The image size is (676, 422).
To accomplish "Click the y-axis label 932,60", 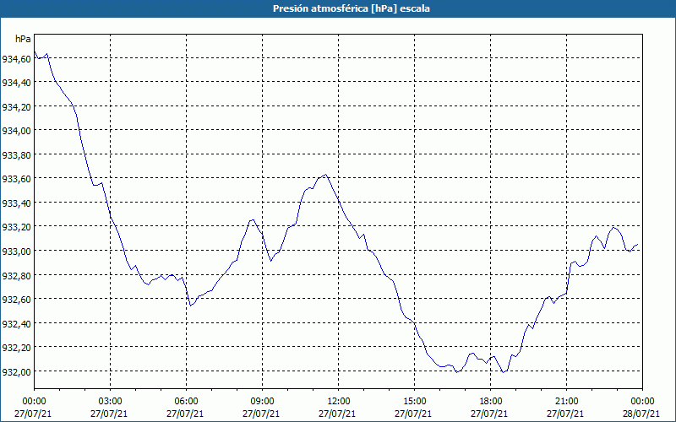I will click(x=16, y=300).
